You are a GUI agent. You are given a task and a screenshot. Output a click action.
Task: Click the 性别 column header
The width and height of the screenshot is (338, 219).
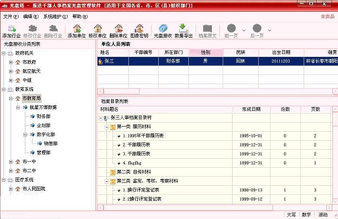(206, 52)
